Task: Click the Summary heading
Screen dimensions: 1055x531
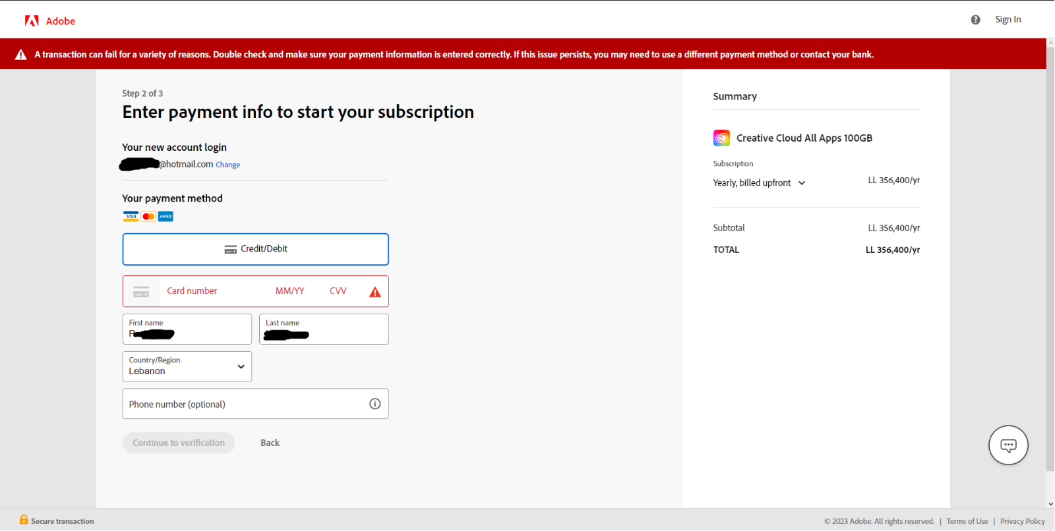Action: (x=735, y=96)
